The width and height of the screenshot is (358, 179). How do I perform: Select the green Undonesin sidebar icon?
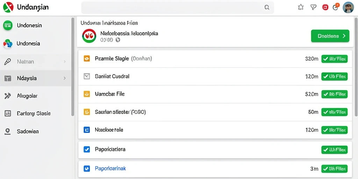click(8, 25)
